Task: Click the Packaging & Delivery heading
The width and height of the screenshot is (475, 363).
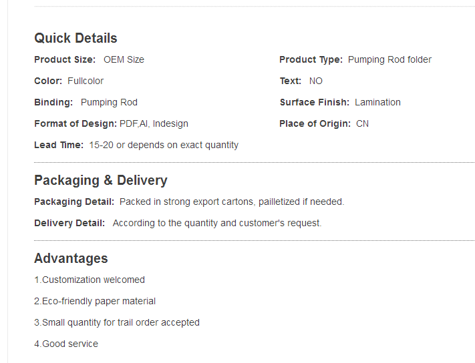Action: point(101,180)
